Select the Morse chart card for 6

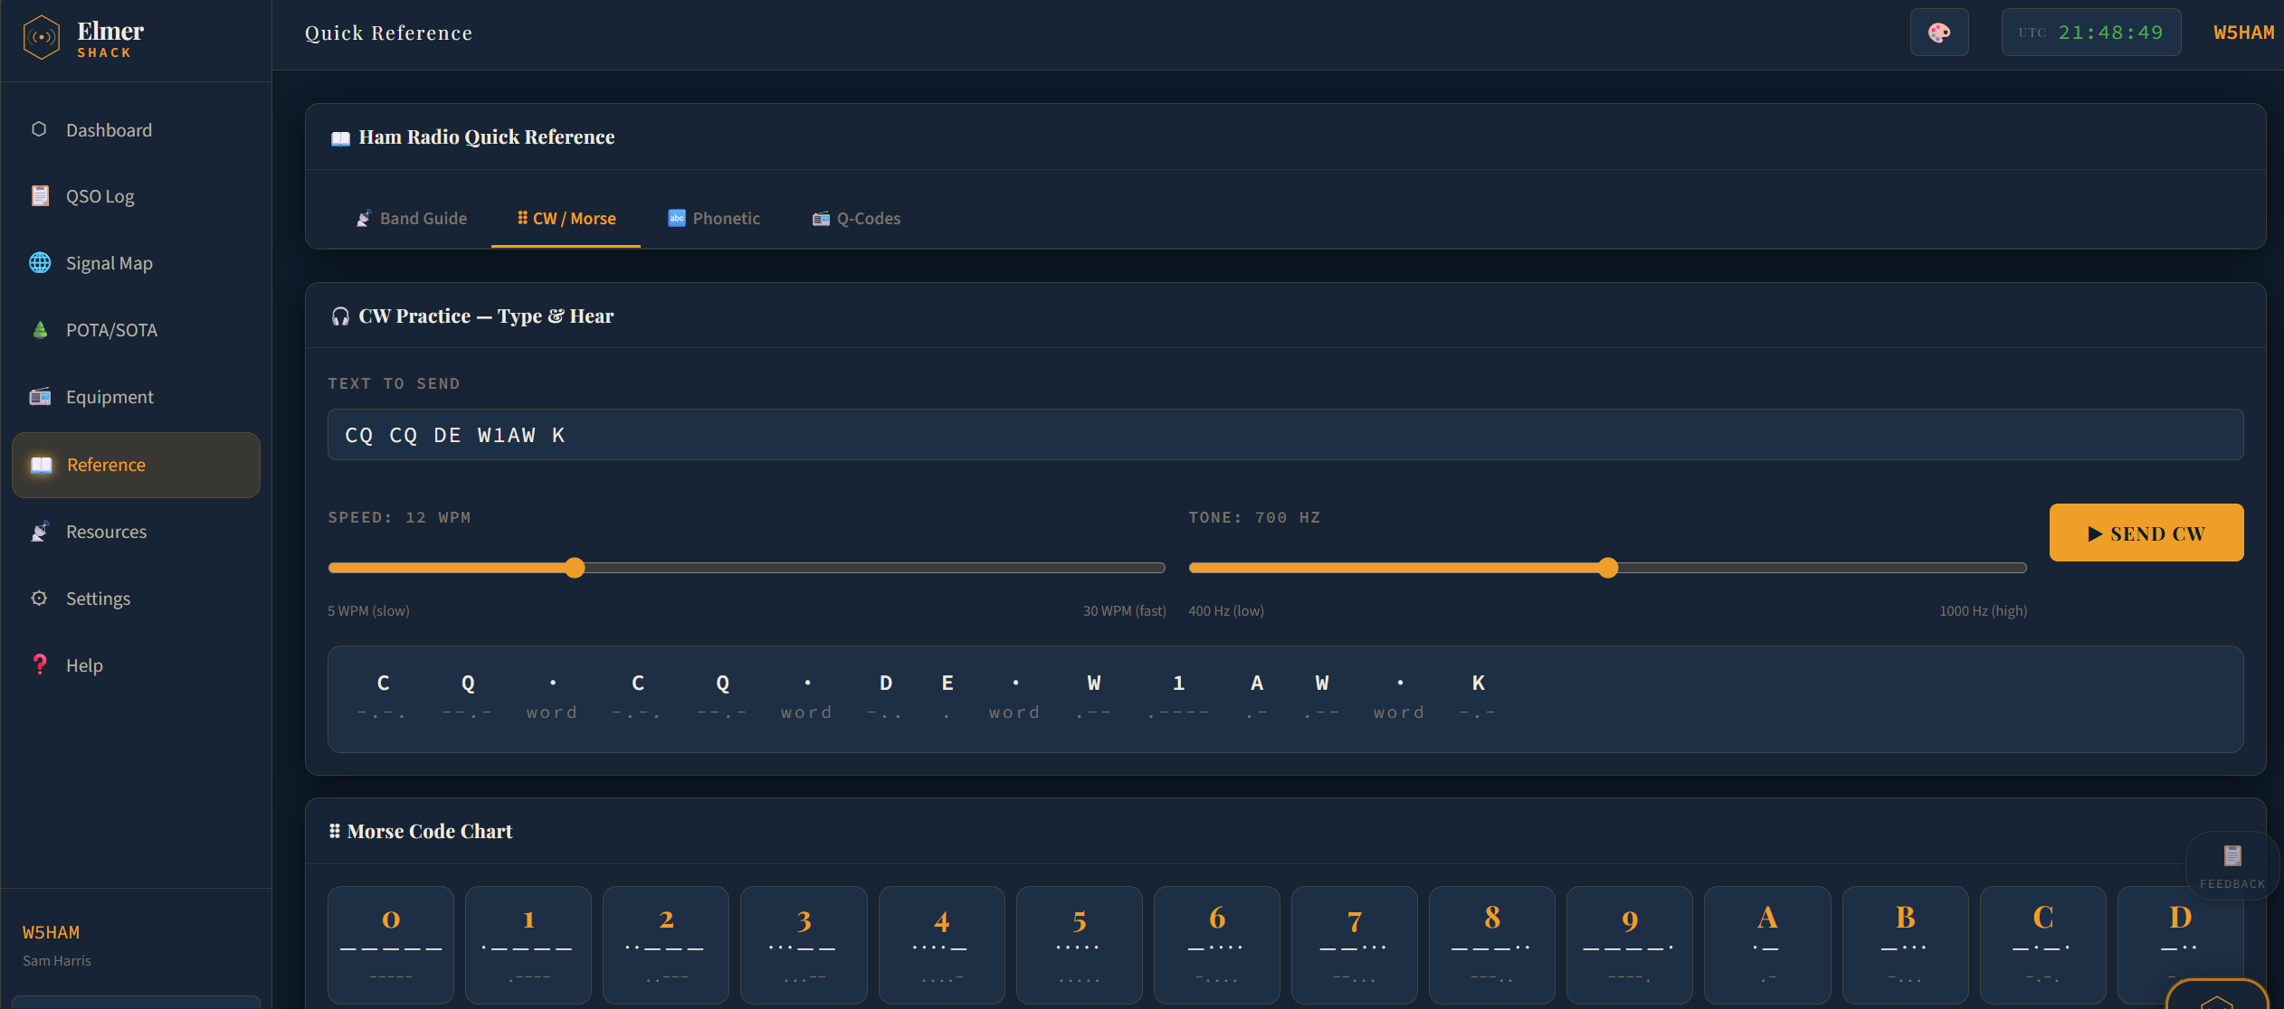click(1217, 944)
